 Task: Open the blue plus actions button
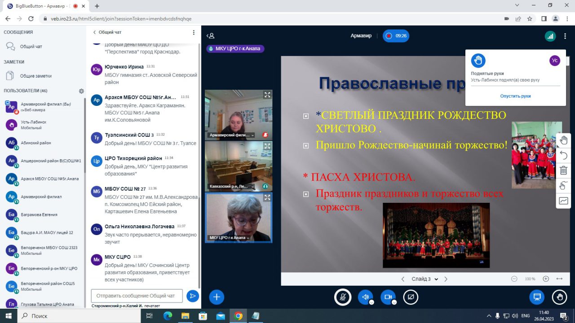coord(217,297)
